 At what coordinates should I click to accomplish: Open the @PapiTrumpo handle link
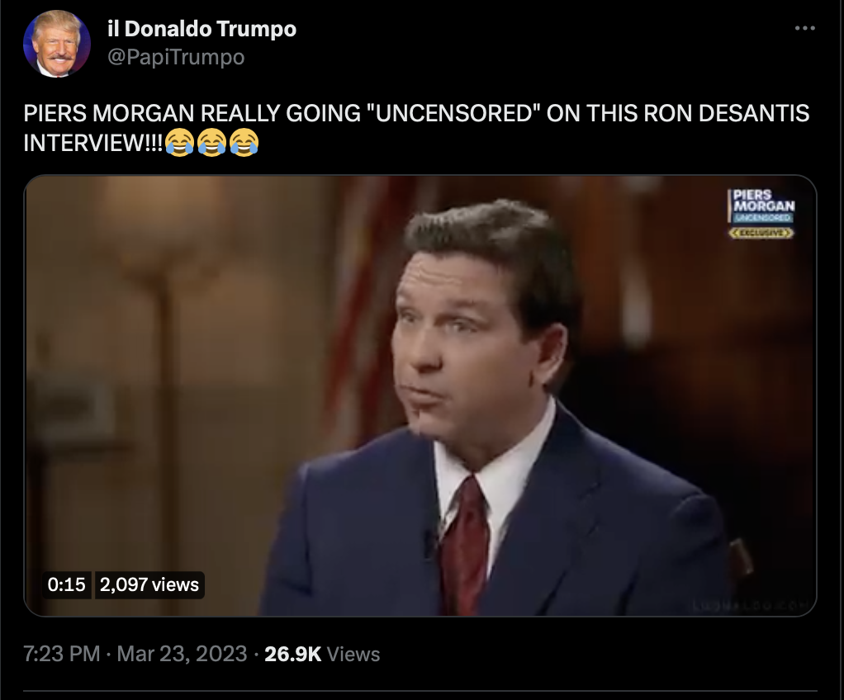[x=176, y=57]
